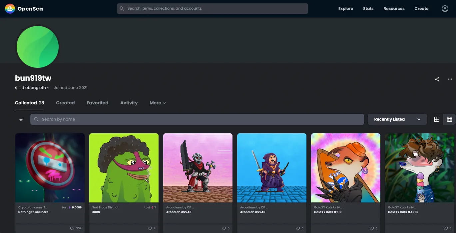Click the Crypto Unicorns collection name
456x233 pixels.
pos(33,207)
